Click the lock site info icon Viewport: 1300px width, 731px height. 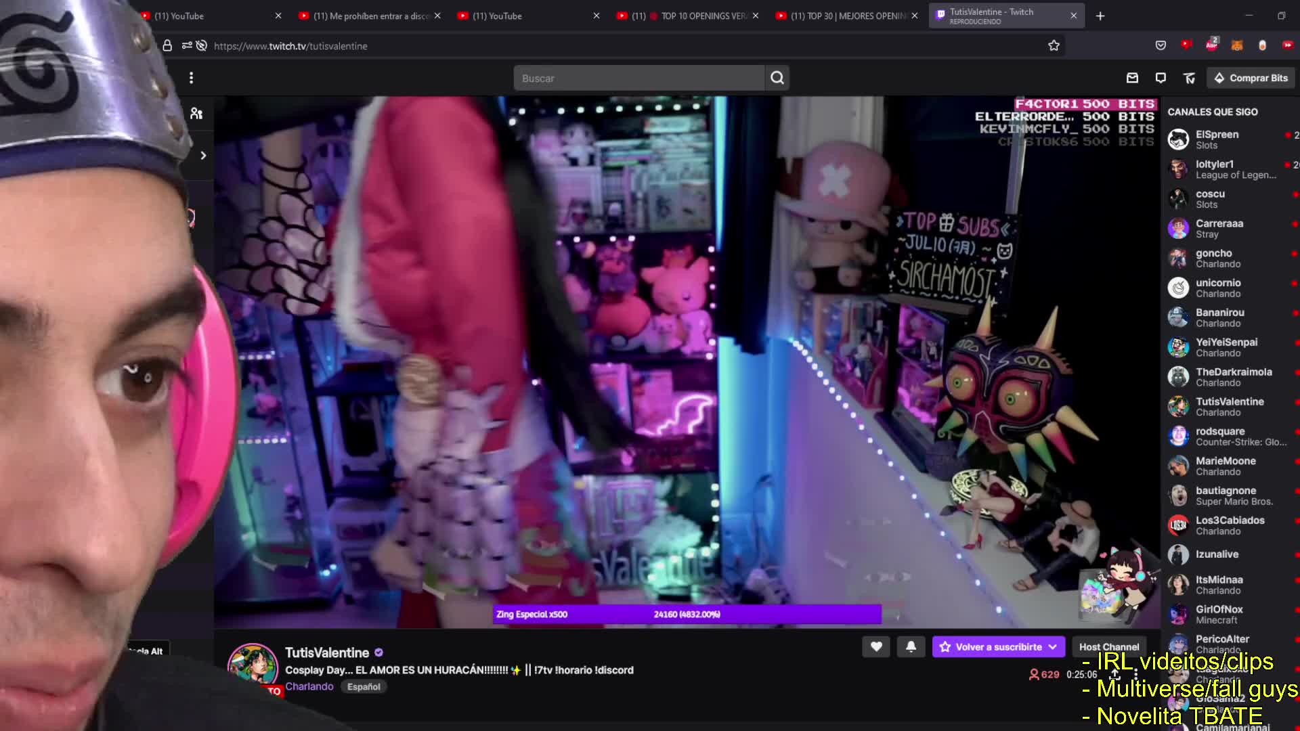167,45
